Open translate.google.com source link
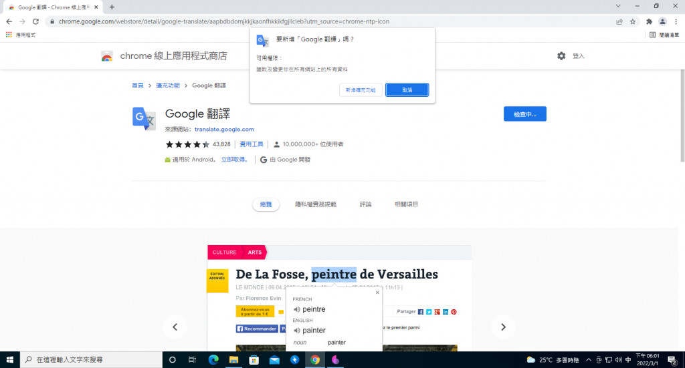The image size is (685, 368). (224, 129)
